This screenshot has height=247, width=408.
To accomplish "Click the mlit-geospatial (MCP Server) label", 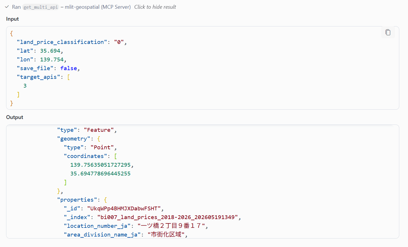I will click(98, 7).
